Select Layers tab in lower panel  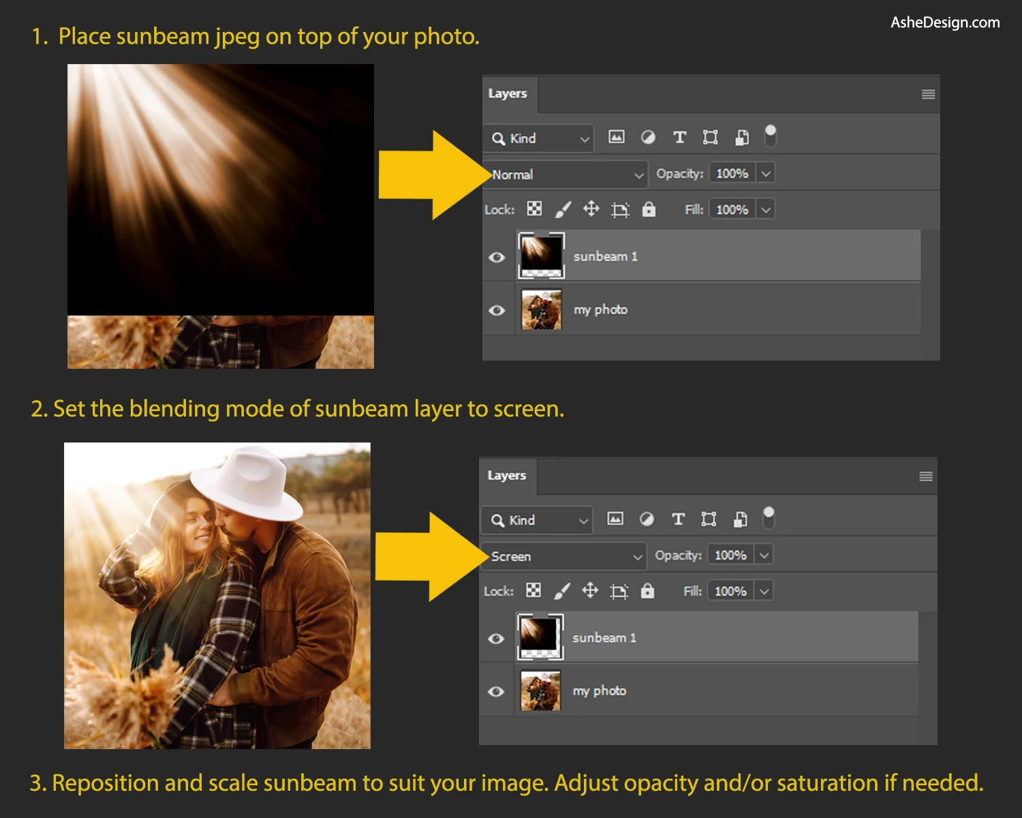pyautogui.click(x=507, y=475)
